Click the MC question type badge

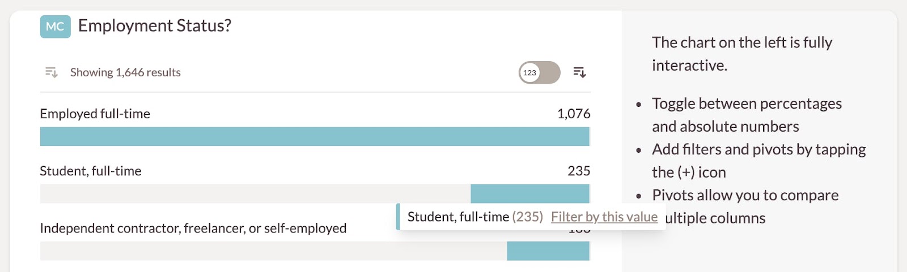[55, 27]
